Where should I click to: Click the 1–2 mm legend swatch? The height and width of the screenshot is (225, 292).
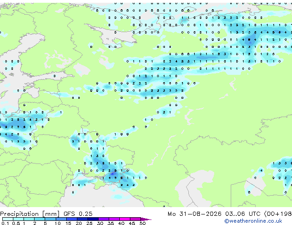[x=29, y=219]
